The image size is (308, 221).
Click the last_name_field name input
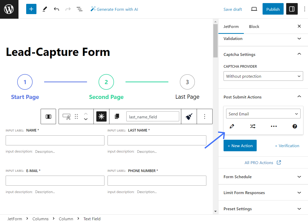152,116
